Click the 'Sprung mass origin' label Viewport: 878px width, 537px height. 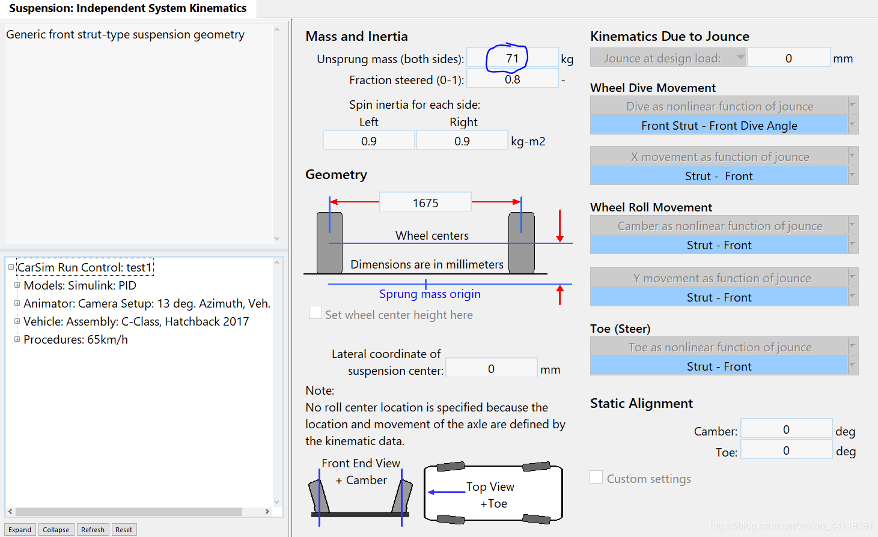[x=430, y=294]
